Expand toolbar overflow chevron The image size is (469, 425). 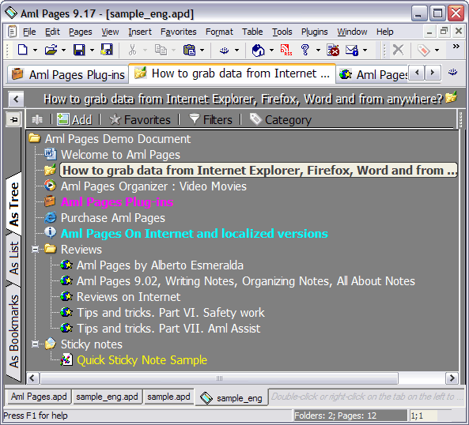coord(456,47)
